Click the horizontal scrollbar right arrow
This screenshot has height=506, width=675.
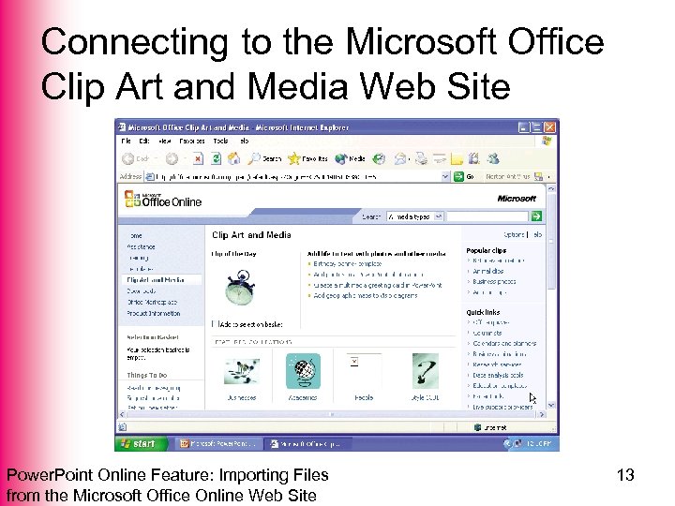542,414
